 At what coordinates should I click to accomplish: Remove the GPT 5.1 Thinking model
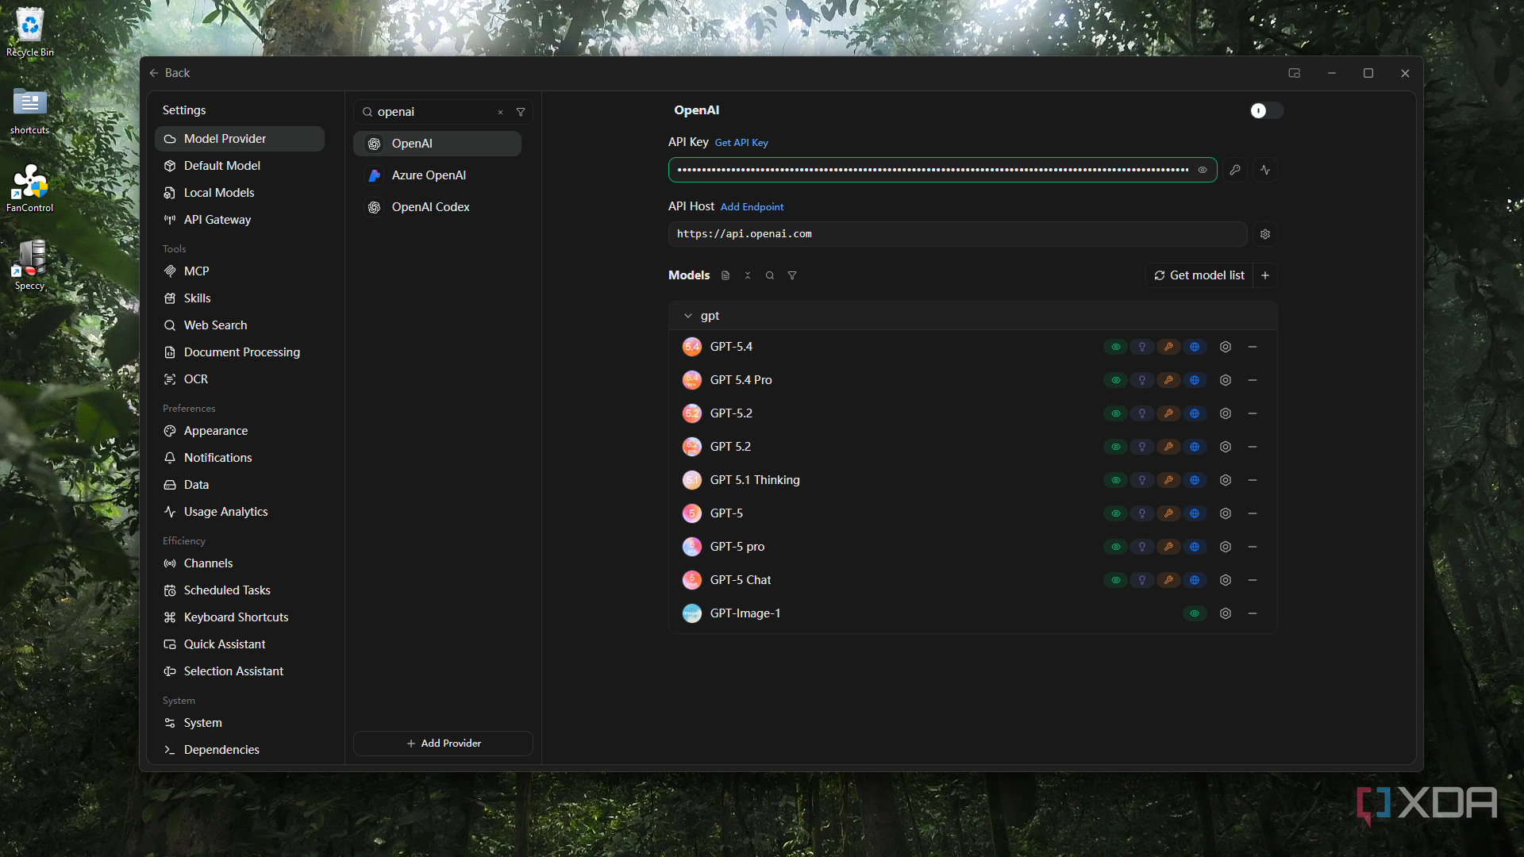(x=1253, y=480)
